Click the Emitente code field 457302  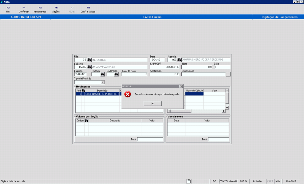click(80, 67)
